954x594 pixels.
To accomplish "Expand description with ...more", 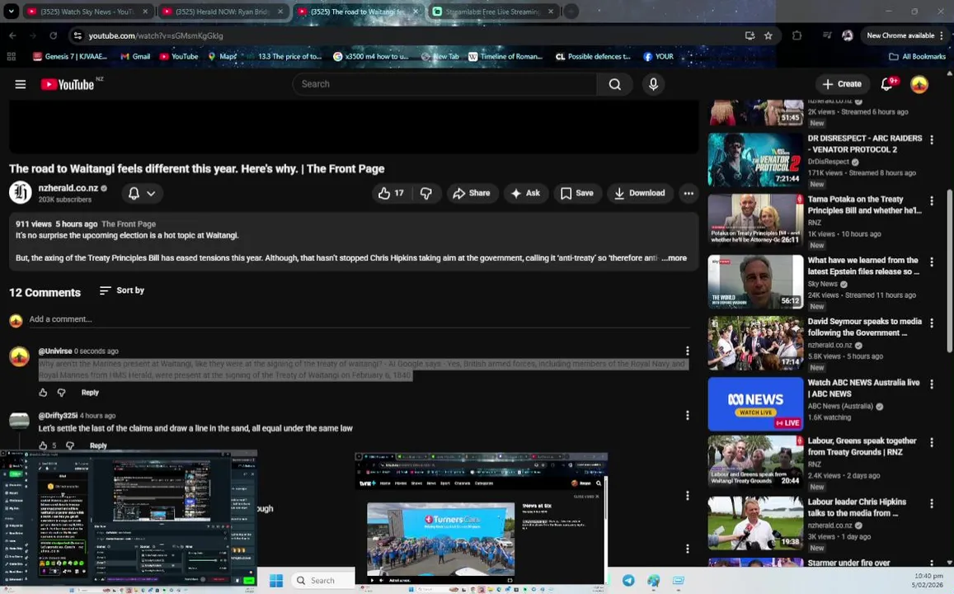I will click(x=674, y=258).
